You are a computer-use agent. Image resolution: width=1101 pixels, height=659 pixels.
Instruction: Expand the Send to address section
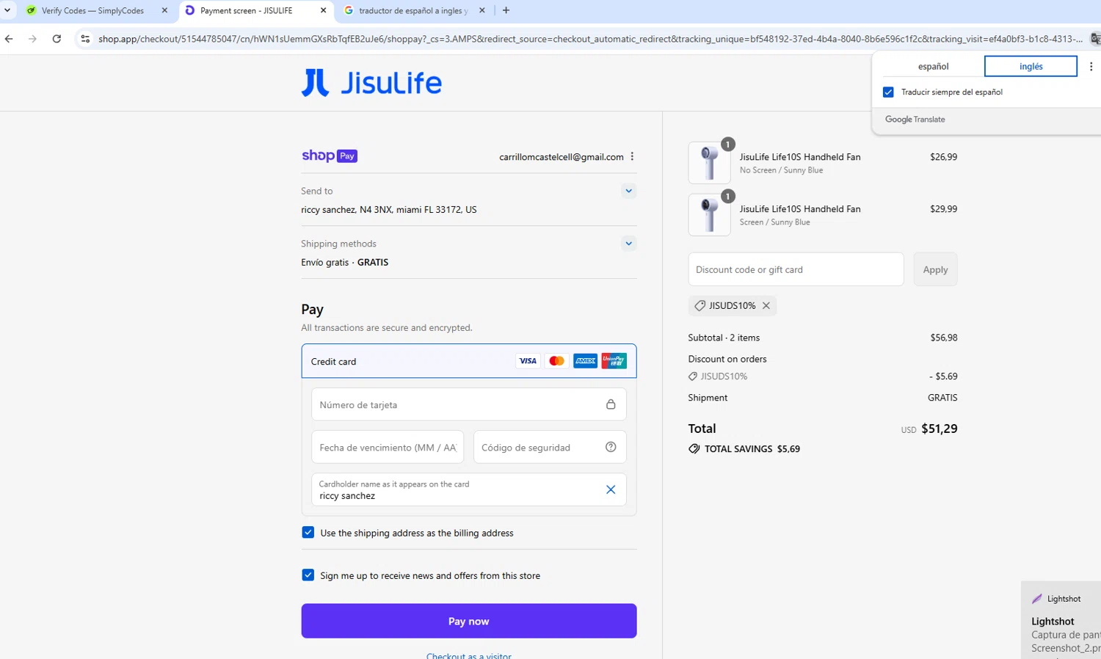click(x=628, y=191)
